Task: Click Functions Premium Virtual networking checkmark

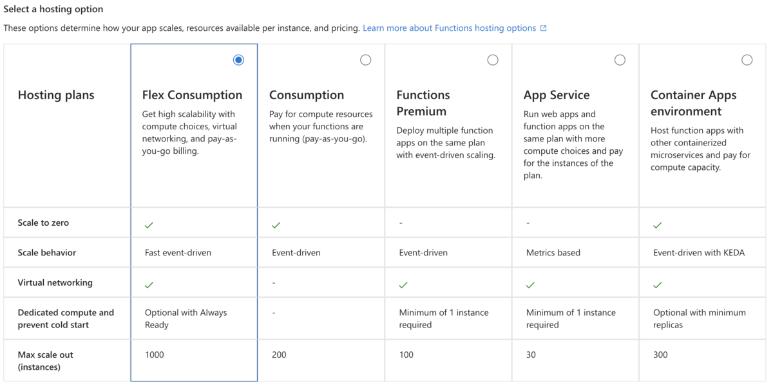Action: coord(403,285)
